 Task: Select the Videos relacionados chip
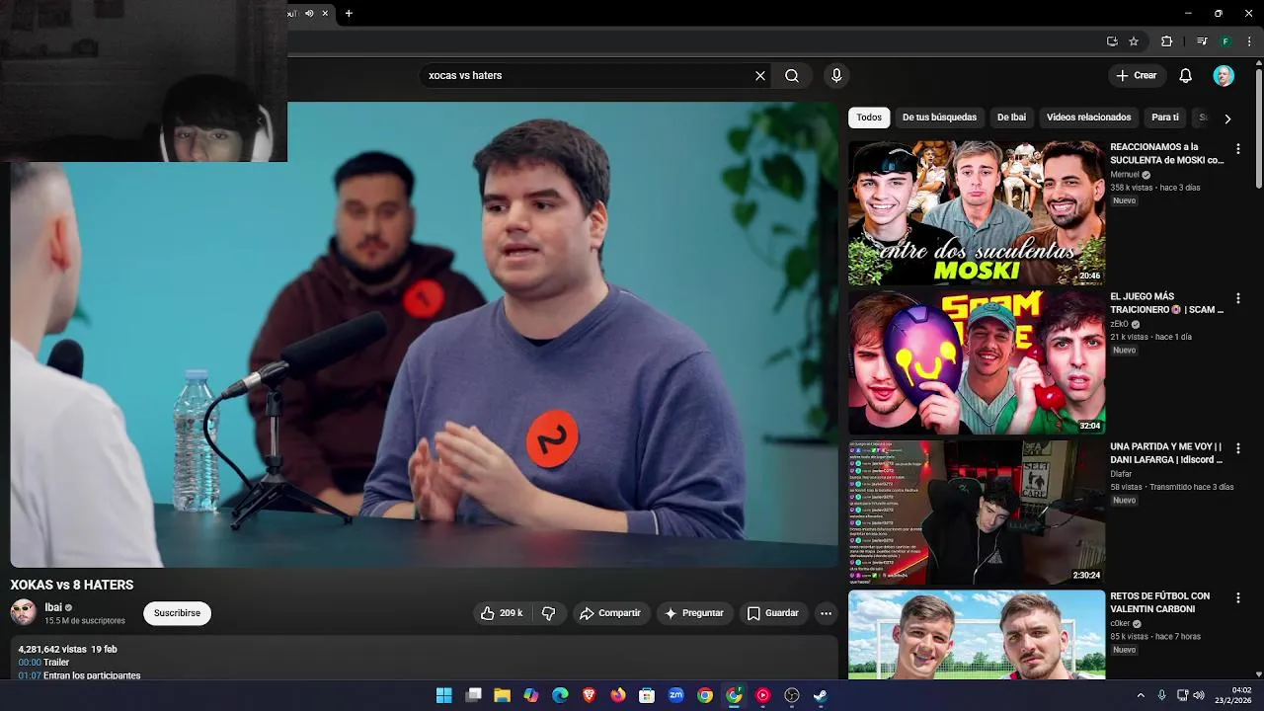1088,118
